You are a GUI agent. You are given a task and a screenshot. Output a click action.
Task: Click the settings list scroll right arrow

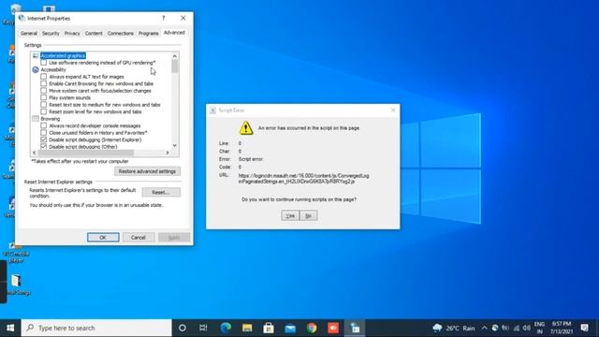point(167,153)
